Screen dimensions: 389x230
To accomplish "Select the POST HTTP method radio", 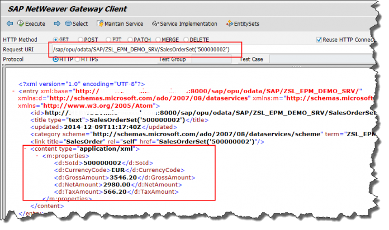I will (x=80, y=40).
